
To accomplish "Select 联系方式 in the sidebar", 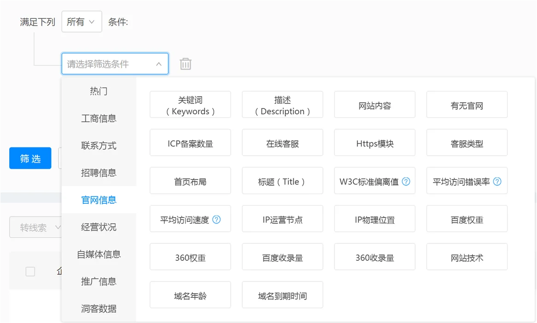I will (x=99, y=145).
